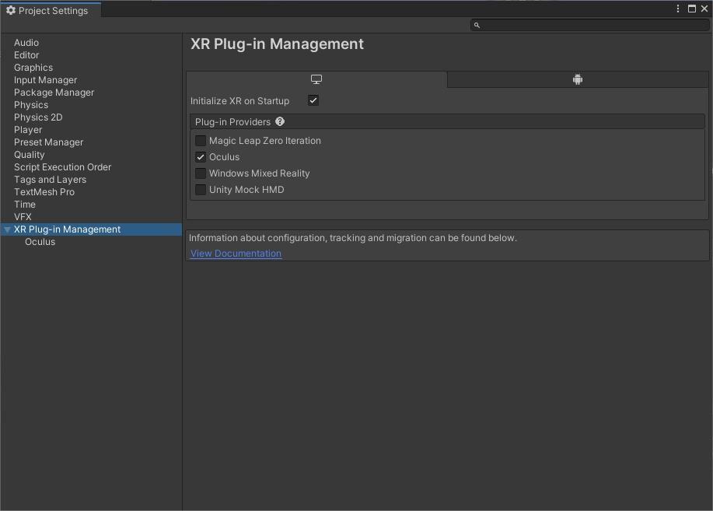The image size is (713, 511).
Task: Tick the Unity Mock HMD checkbox
Action: [x=201, y=190]
